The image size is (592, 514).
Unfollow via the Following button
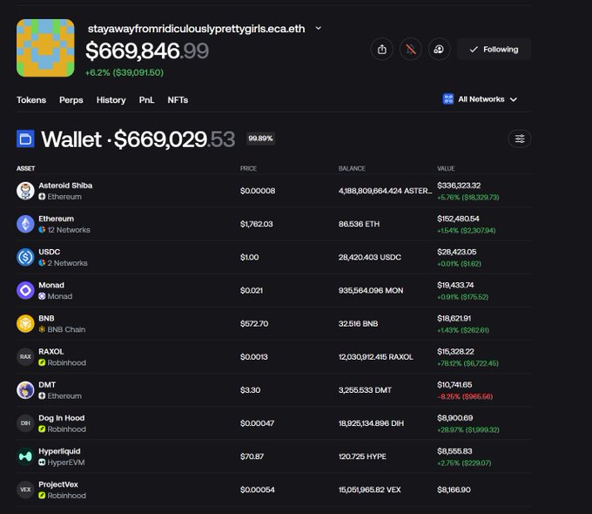pos(494,49)
